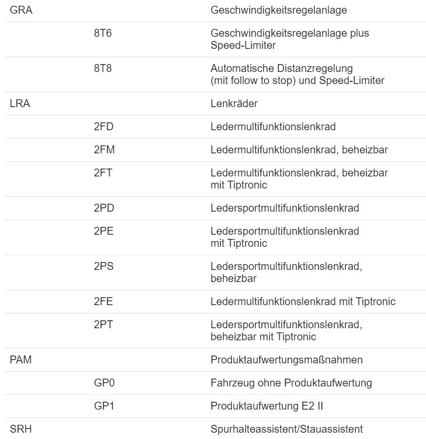Screen dimensions: 426x439
Task: Click the GP0 option code
Action: [104, 383]
